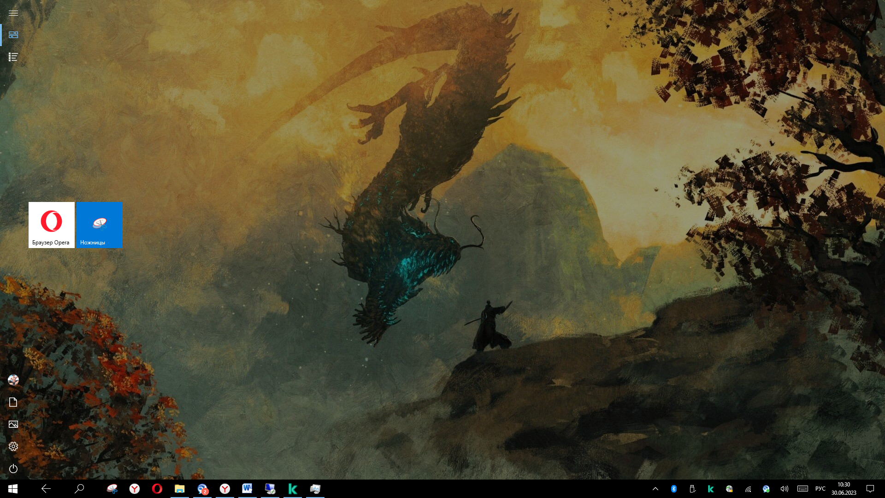Screen dimensions: 885x498
Task: Switch input language via РУС indicator
Action: [x=820, y=489]
